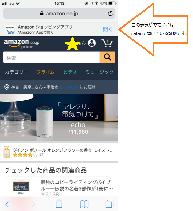Tap the delivery location pin icon
This screenshot has width=193, height=211.
[7, 87]
